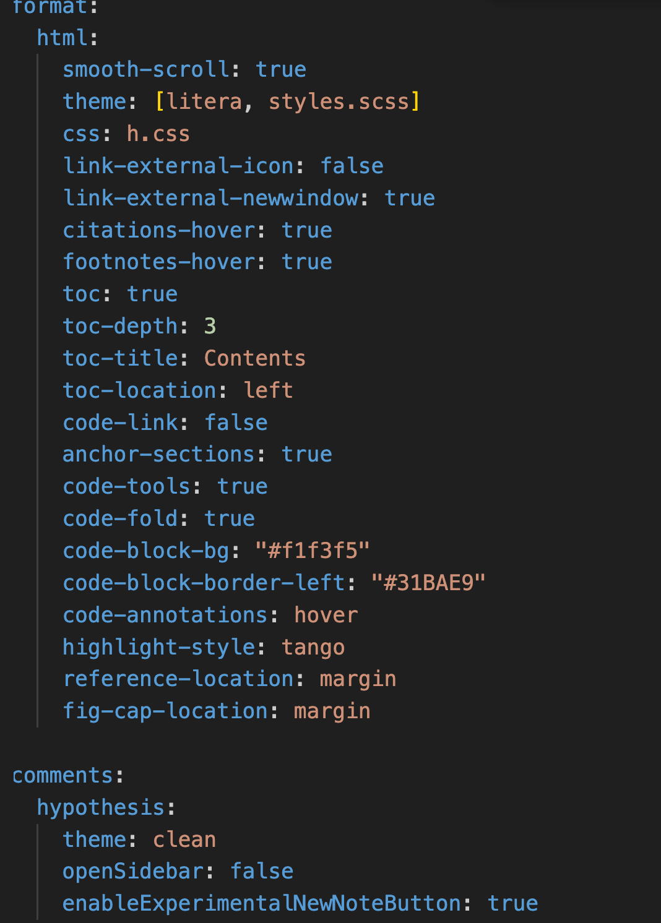The image size is (661, 923).
Task: Click the tango highlight-style value
Action: [313, 647]
